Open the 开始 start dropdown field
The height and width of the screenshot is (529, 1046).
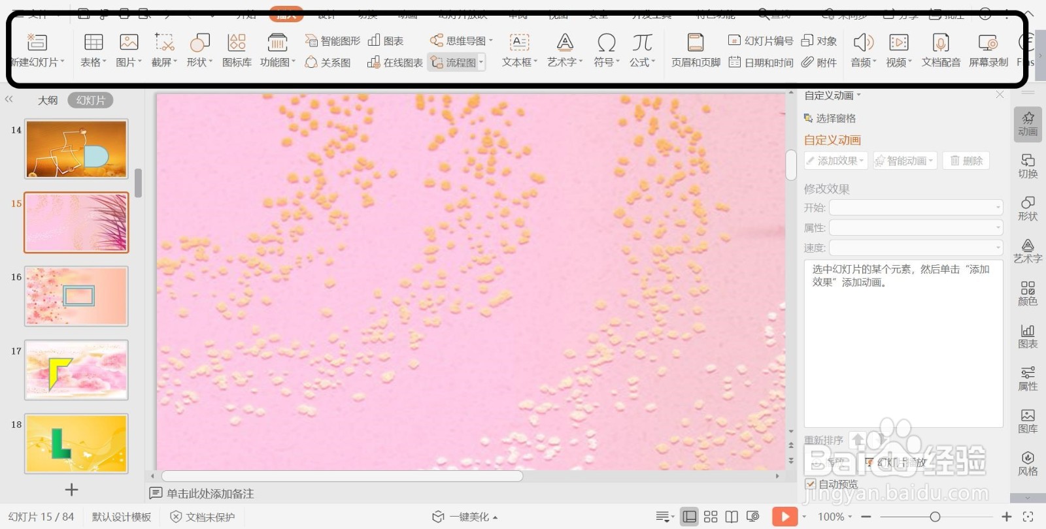916,207
